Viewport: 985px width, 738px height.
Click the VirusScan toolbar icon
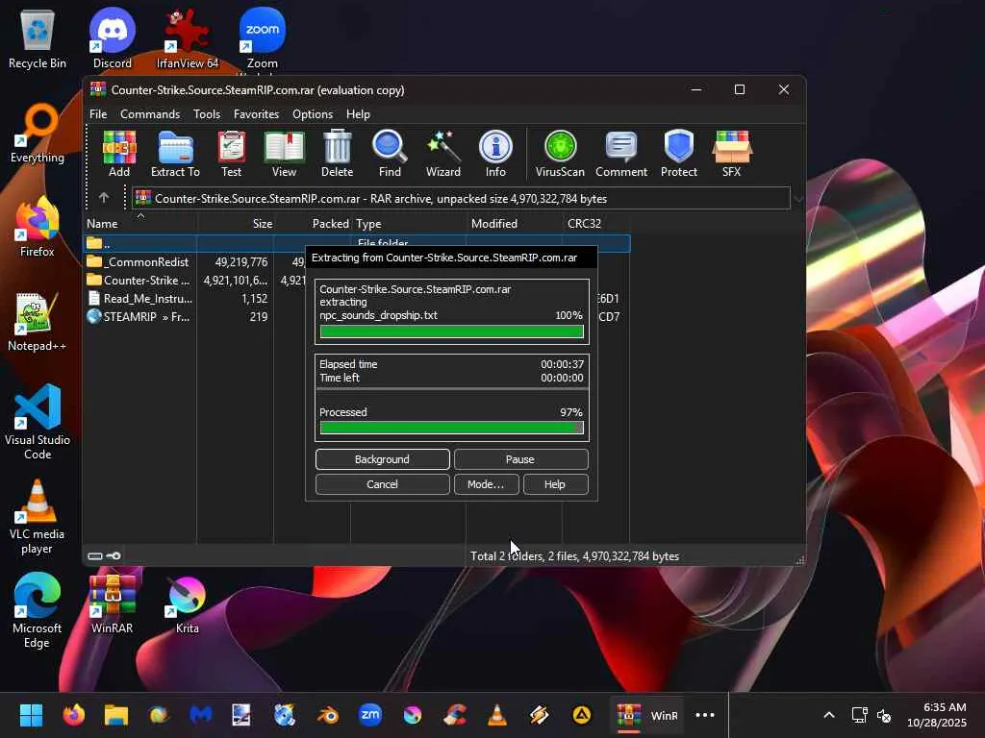560,154
